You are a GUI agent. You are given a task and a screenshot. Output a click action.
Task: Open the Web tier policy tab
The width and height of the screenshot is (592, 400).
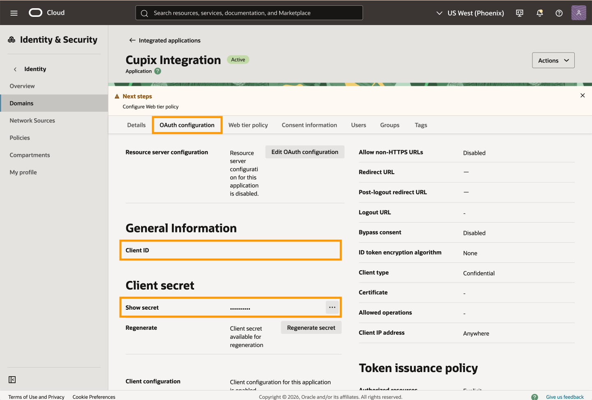click(248, 125)
